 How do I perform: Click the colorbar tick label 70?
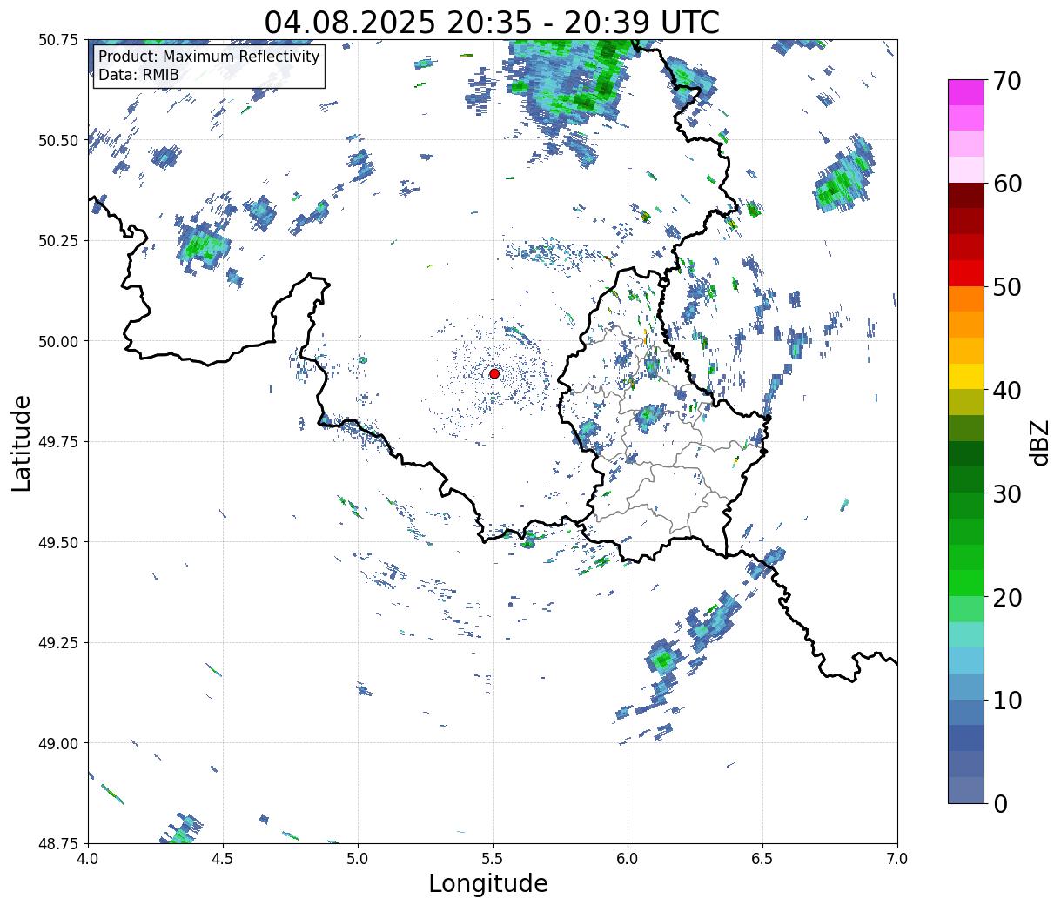pos(1007,81)
